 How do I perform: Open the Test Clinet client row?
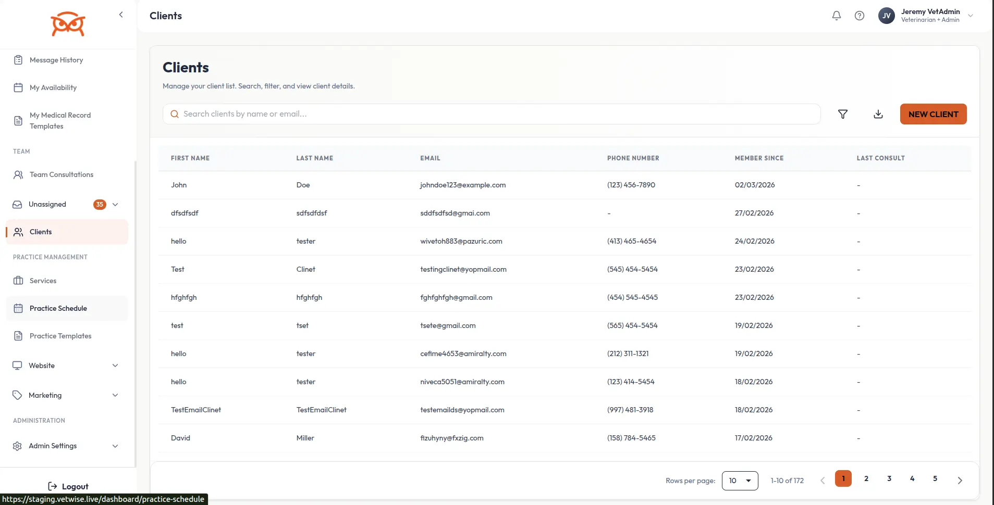pos(565,269)
